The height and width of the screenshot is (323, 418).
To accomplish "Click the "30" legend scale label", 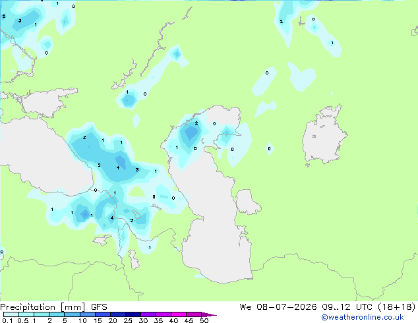I will 143,320.
